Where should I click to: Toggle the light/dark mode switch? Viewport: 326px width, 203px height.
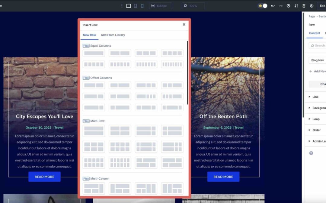pos(262,5)
